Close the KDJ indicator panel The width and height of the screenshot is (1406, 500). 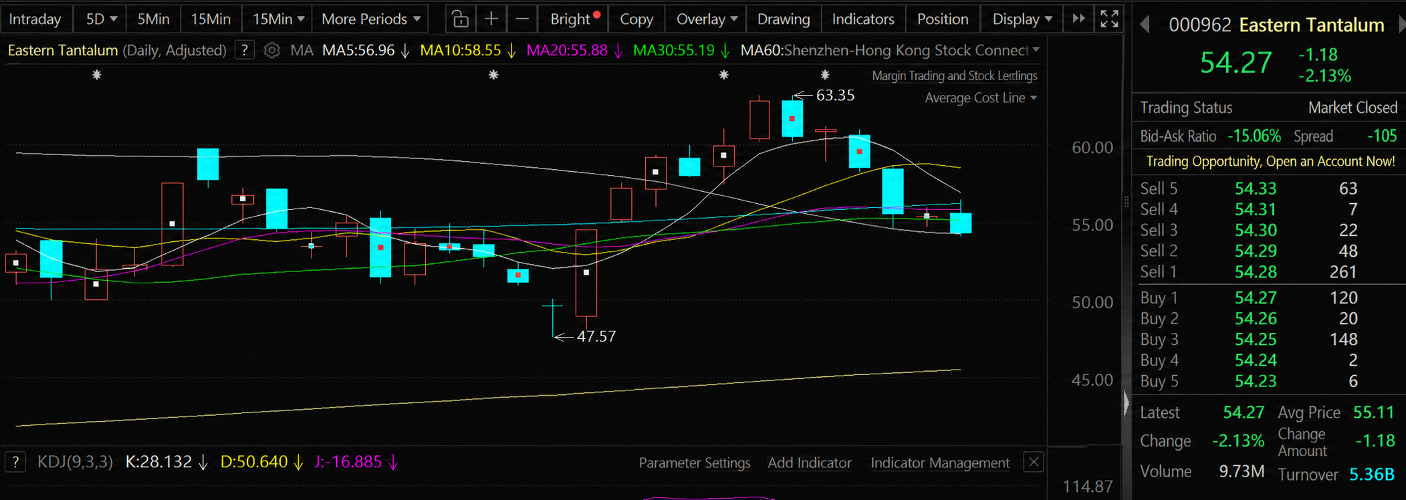click(x=1034, y=462)
